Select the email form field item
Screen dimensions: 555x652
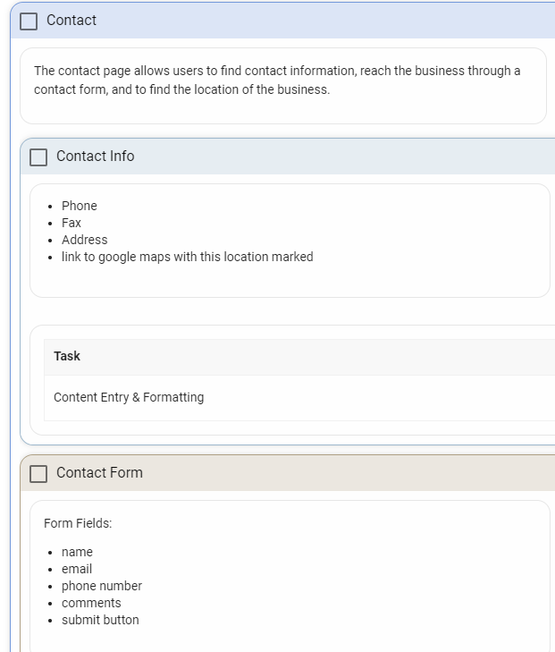click(77, 569)
